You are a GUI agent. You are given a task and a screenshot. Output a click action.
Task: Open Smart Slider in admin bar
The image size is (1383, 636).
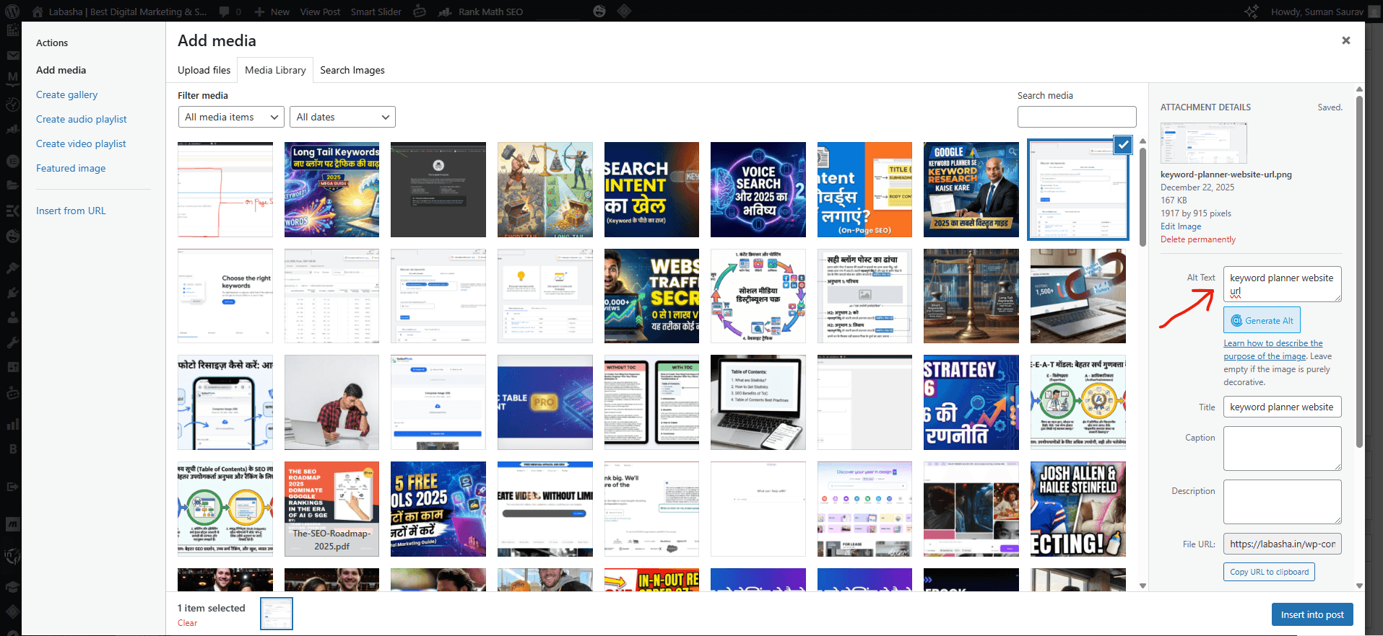click(376, 12)
